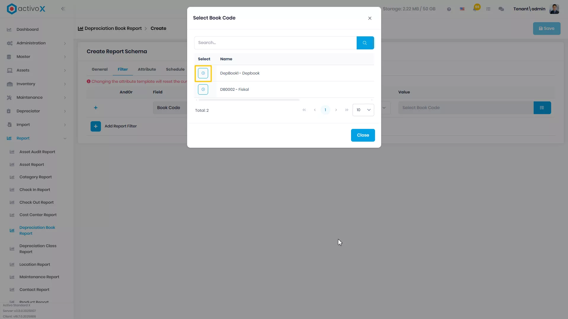Collapse the Report menu
Screen dimensions: 568x319
click(37, 138)
